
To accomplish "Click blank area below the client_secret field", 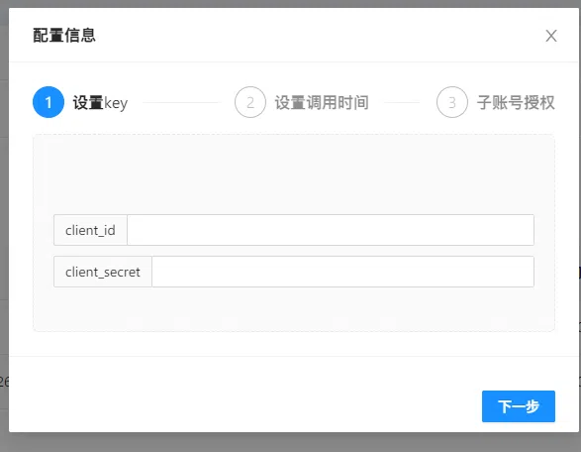I will coord(293,308).
